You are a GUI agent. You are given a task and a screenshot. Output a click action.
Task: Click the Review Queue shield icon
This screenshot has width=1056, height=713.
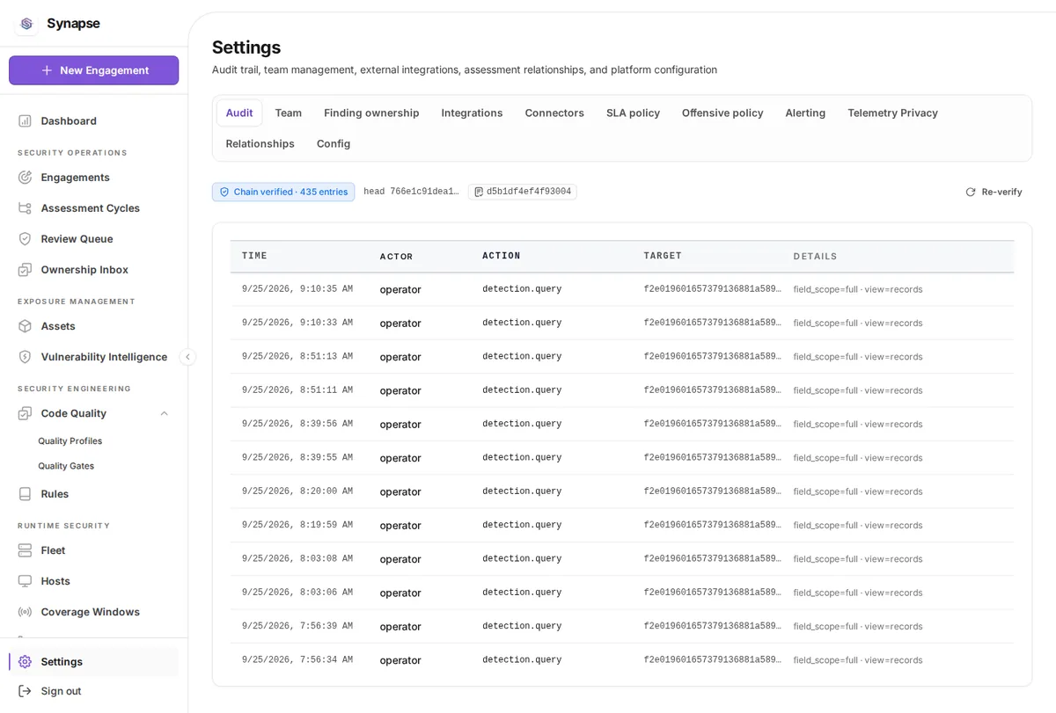[x=25, y=239]
